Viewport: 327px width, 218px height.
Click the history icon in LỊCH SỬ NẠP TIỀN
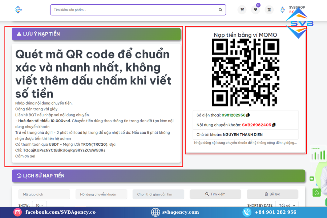[19, 175]
